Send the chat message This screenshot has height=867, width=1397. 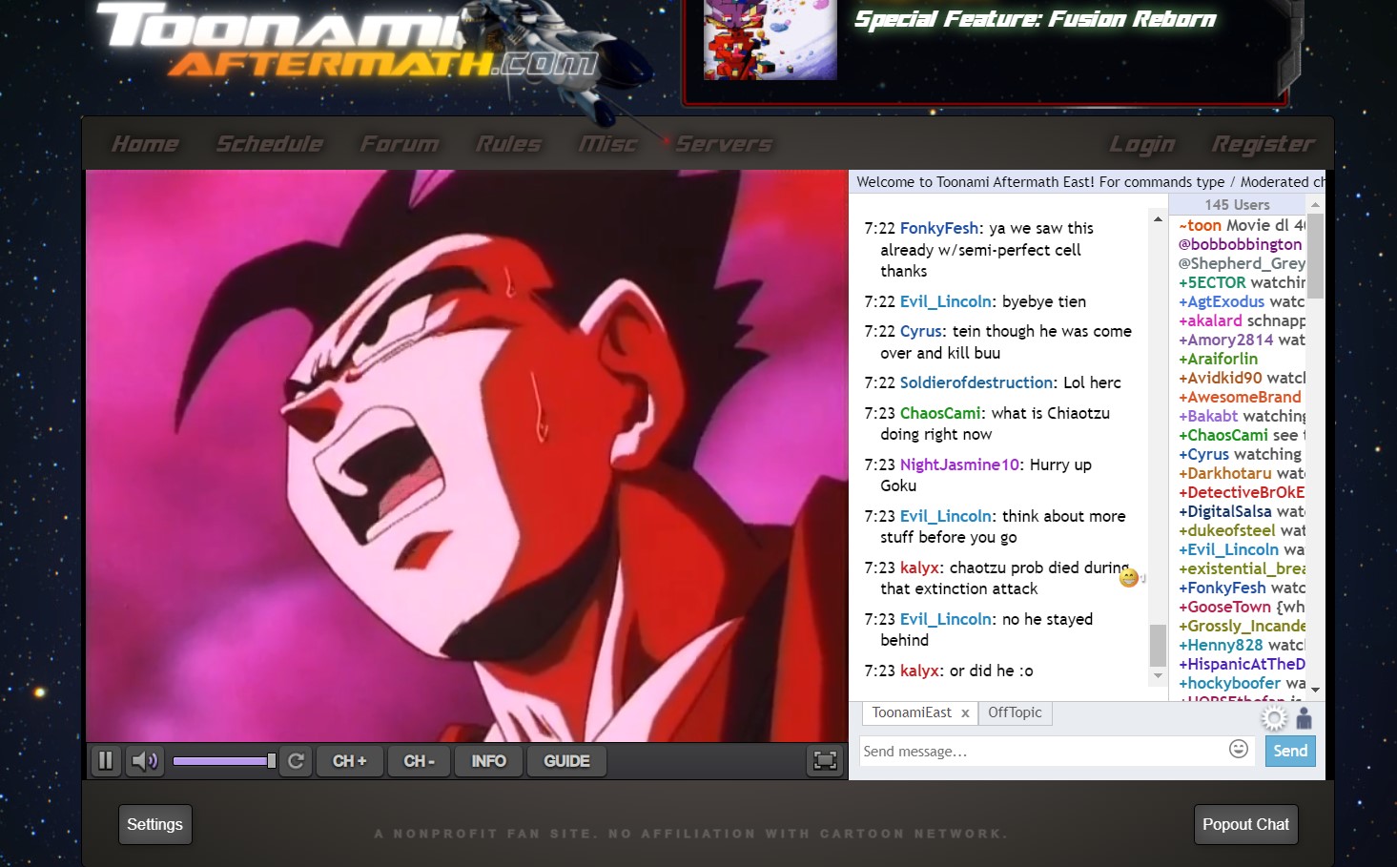point(1290,751)
